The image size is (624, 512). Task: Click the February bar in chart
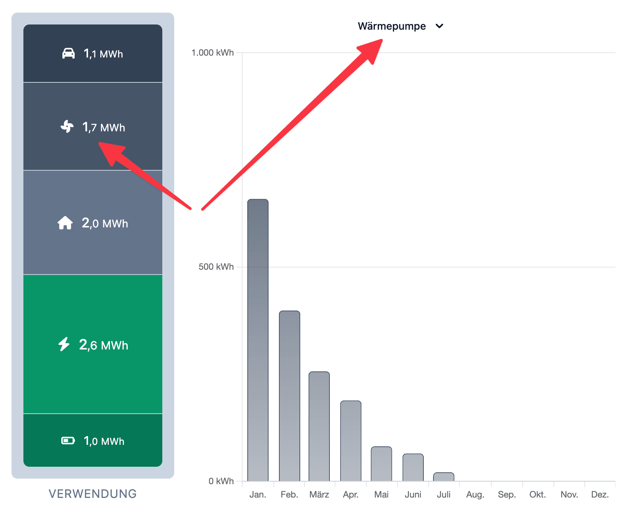tap(289, 396)
